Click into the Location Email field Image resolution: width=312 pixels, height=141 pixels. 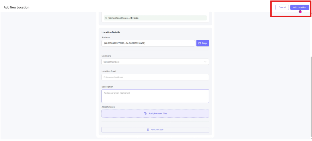(x=155, y=77)
